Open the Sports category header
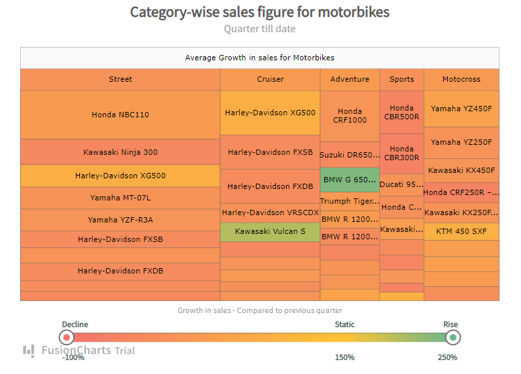This screenshot has width=521, height=374. pyautogui.click(x=401, y=79)
